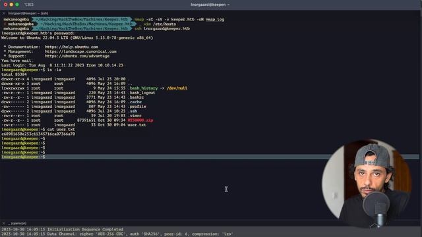
Task: Close the openvpn pane
Action: (4, 223)
